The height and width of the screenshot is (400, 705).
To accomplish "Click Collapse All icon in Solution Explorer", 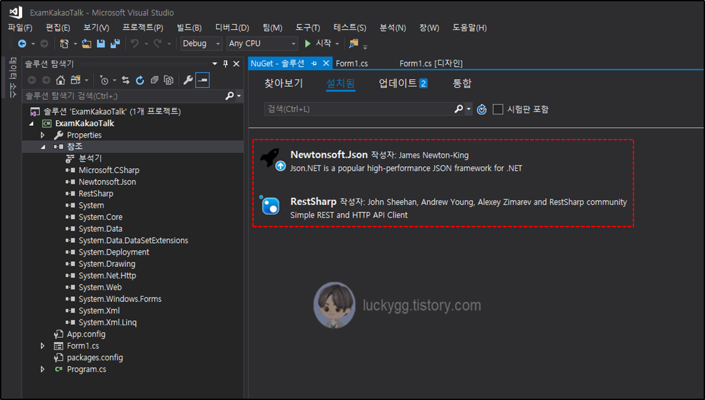I will tap(154, 81).
